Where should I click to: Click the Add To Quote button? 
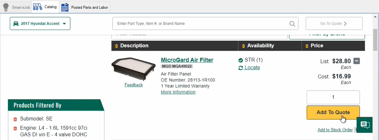(333, 112)
